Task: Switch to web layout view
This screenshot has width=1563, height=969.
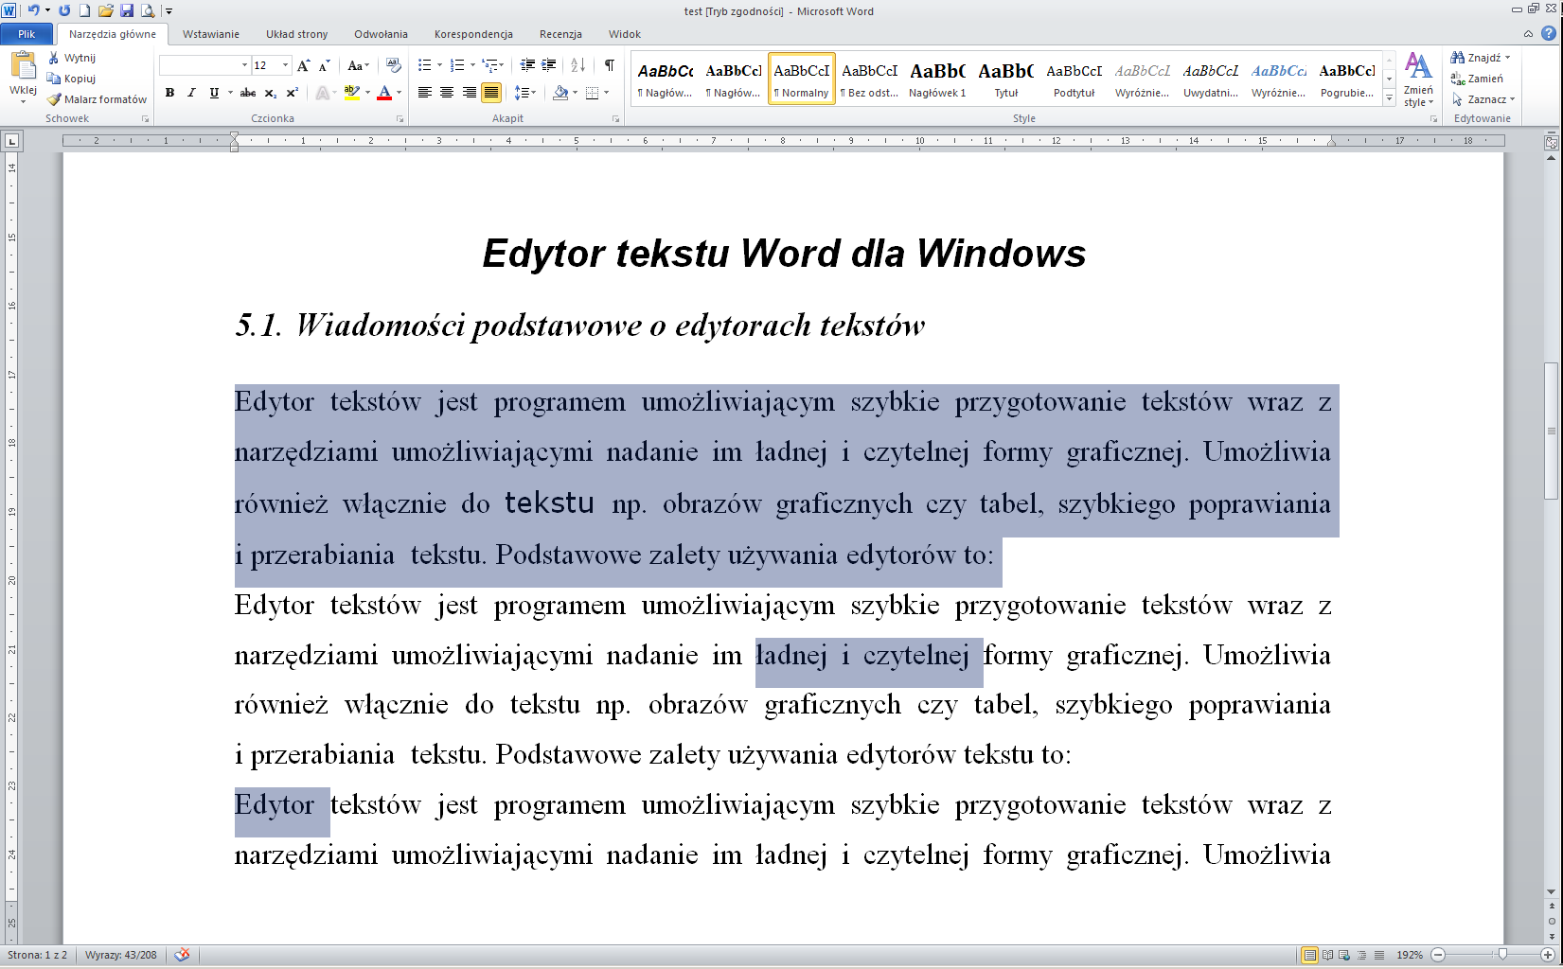Action: (x=1344, y=955)
